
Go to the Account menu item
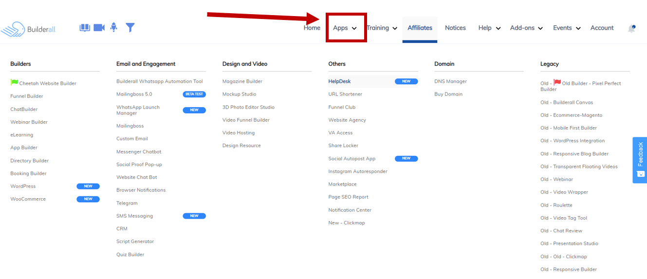(602, 28)
